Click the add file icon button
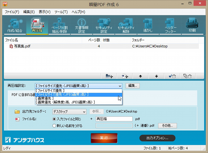The image size is (208, 153). [x=125, y=76]
